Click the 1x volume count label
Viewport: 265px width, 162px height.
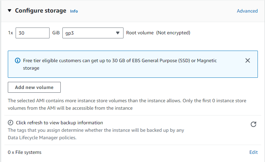click(11, 33)
